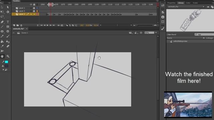Image resolution: width=214 pixels, height=120 pixels.
Task: Click the Edit Symbols icon
Action: coord(136,33)
